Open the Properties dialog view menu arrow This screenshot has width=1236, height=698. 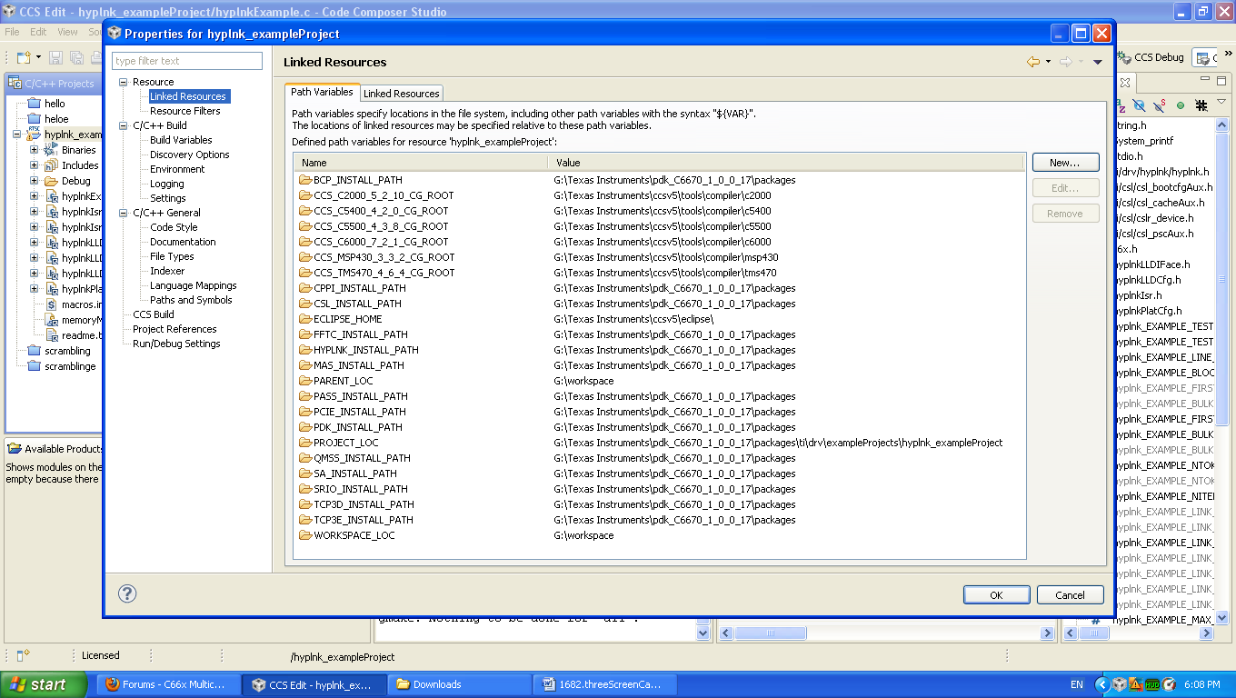coord(1097,62)
